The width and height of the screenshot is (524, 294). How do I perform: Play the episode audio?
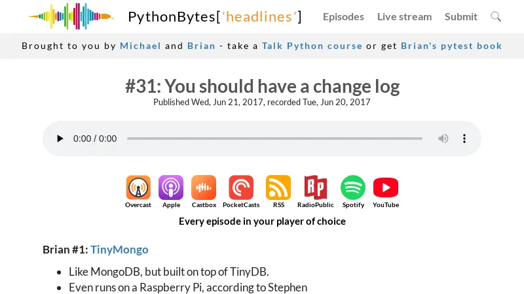click(60, 139)
